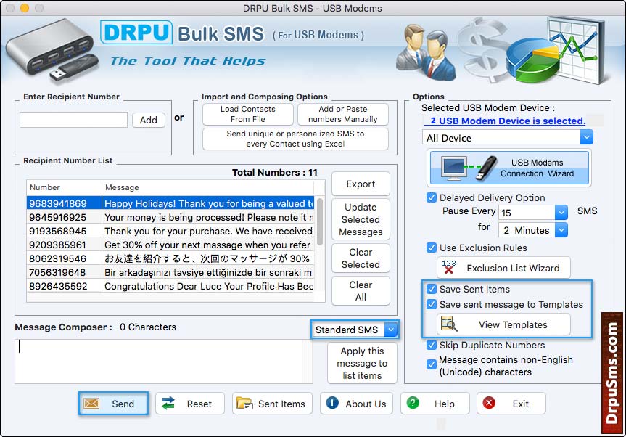Click 'Congratulations Dear Luce' message cell
Image resolution: width=626 pixels, height=437 pixels.
click(x=208, y=286)
